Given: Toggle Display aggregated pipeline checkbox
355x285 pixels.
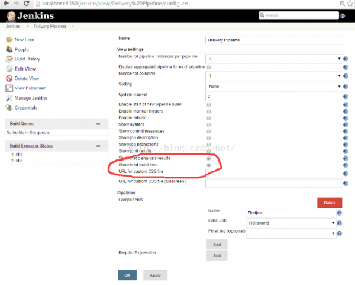Looking at the screenshot, I should click(x=209, y=67).
